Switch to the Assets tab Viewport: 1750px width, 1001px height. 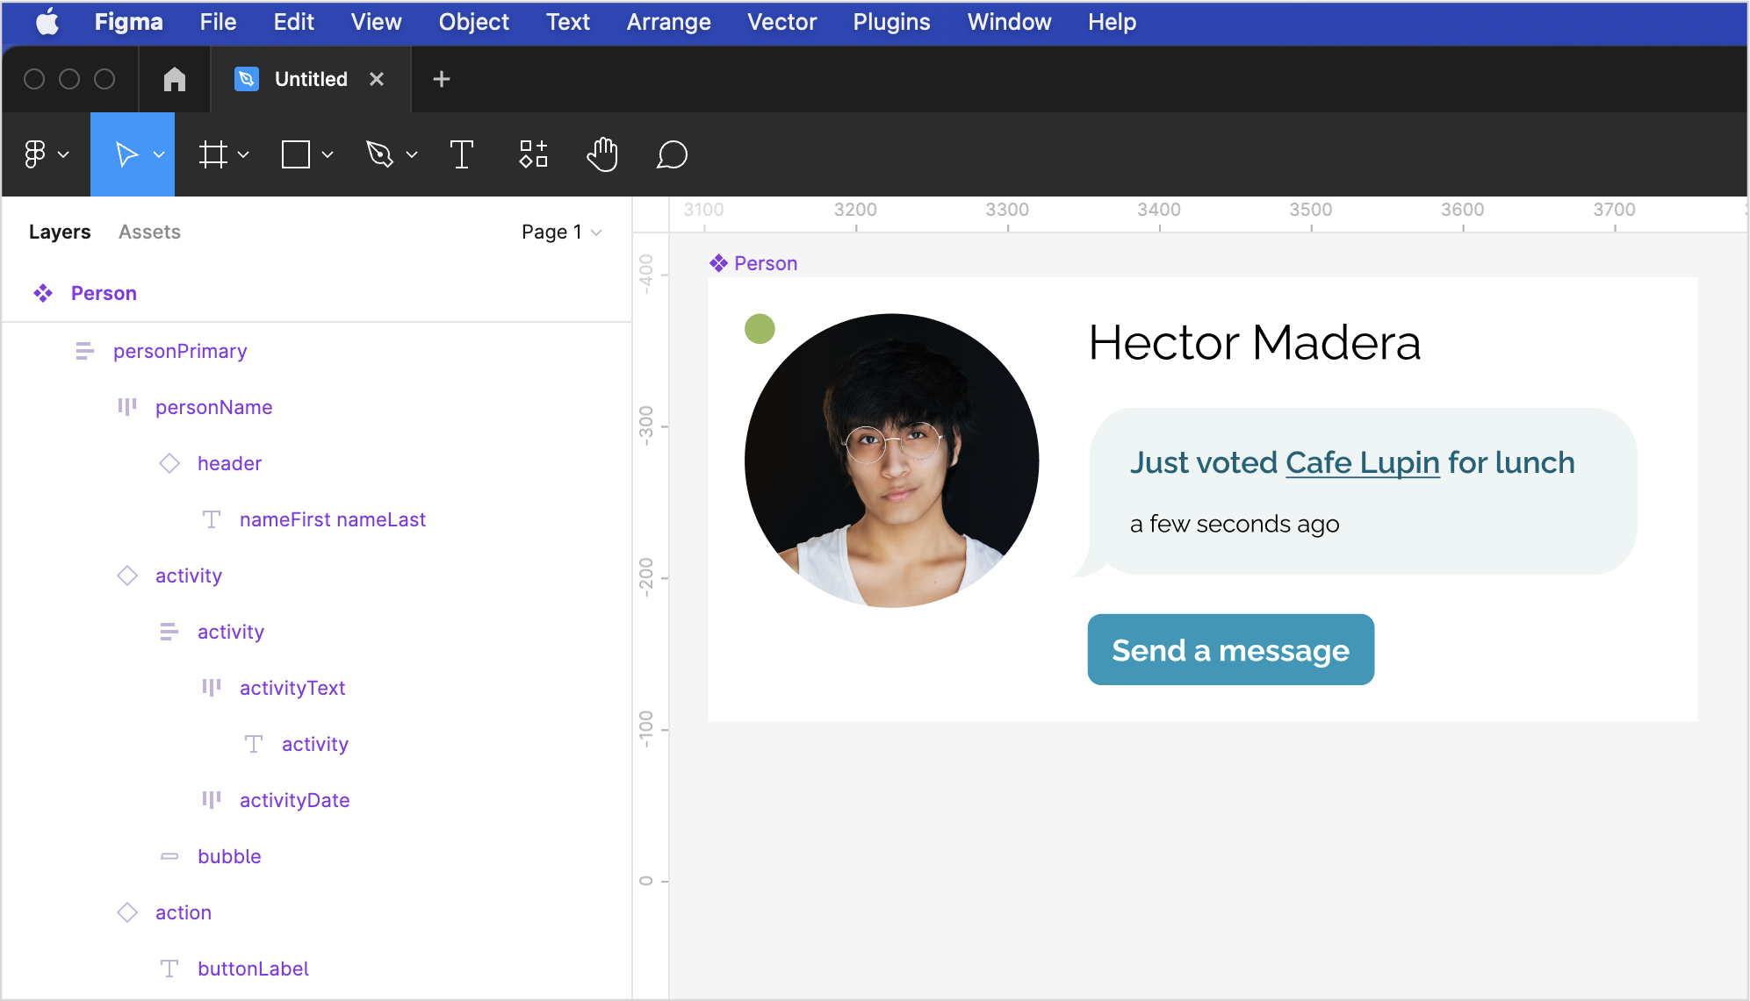coord(149,232)
